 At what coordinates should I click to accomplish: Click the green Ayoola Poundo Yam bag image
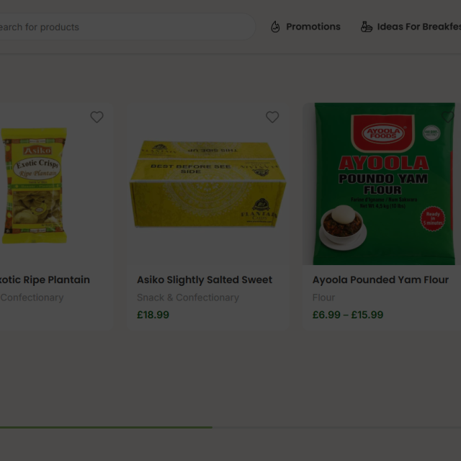pos(384,184)
